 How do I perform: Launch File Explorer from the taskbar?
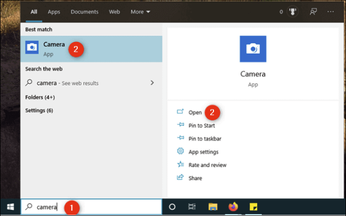tap(213, 207)
